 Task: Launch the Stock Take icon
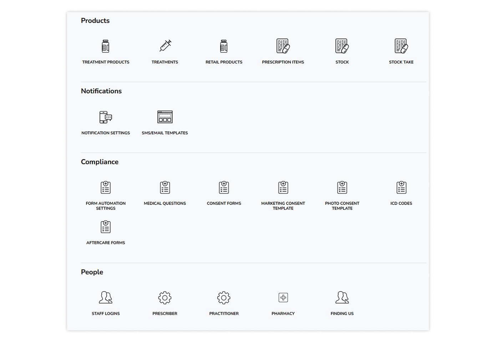(x=401, y=46)
